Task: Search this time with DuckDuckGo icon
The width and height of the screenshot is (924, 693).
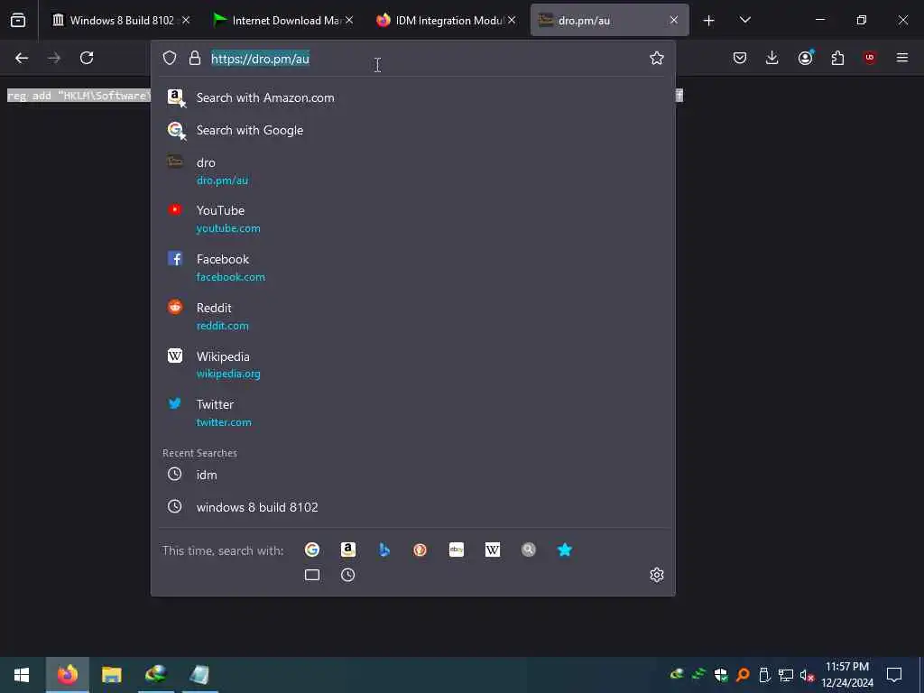Action: [420, 550]
